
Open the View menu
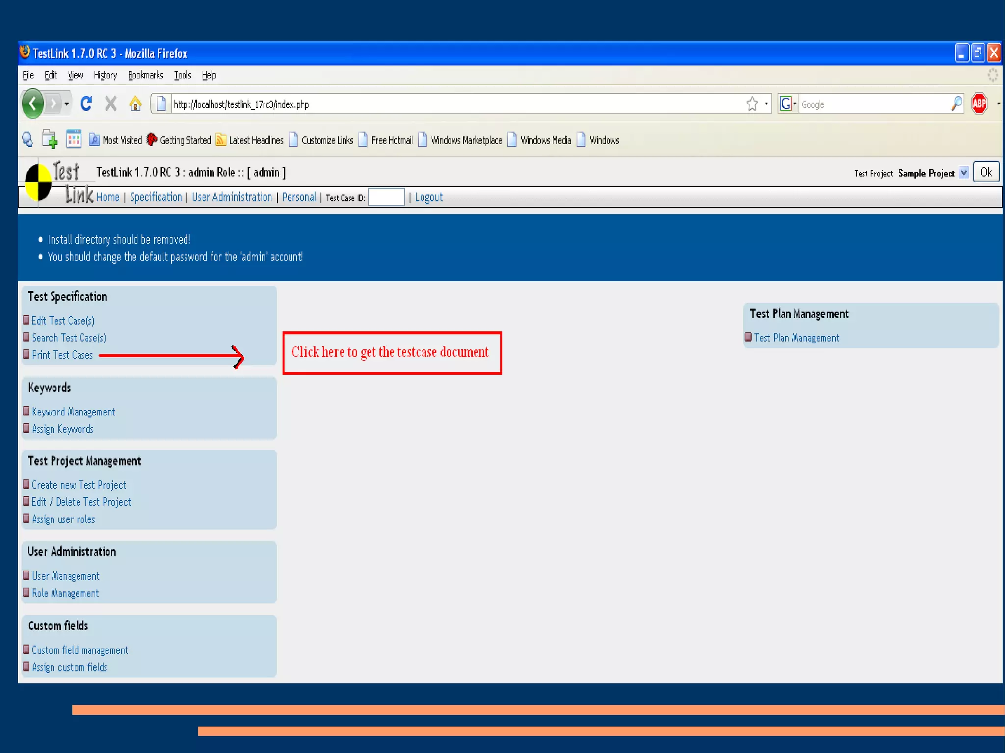(x=75, y=76)
